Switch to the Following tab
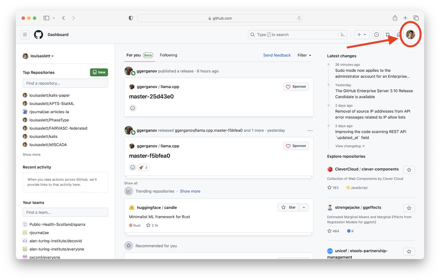 pyautogui.click(x=168, y=55)
